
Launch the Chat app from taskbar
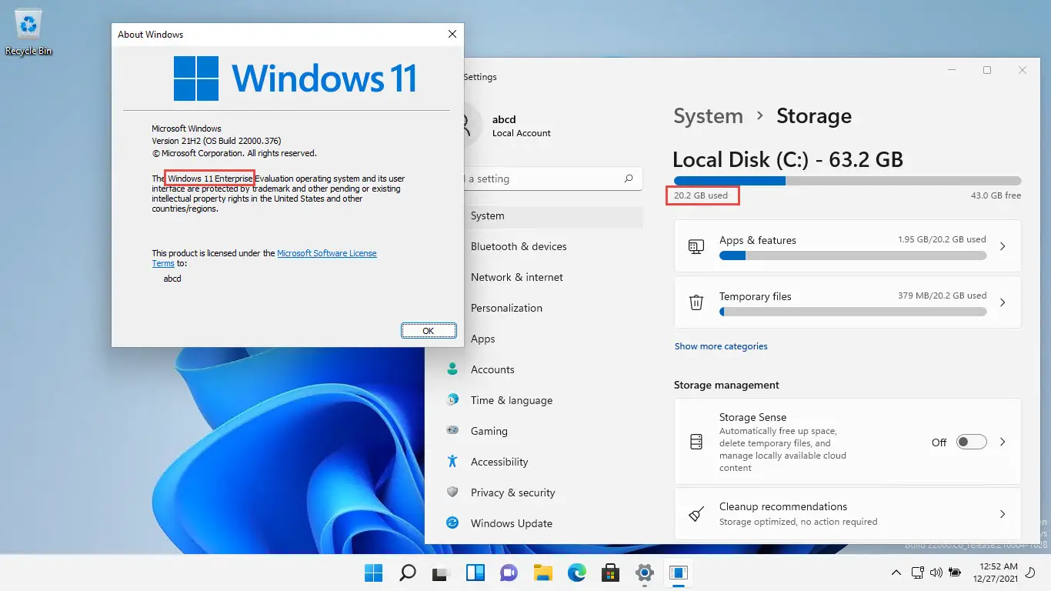509,573
